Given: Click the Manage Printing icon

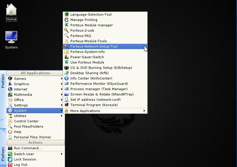Looking at the screenshot, I should click(x=67, y=20).
